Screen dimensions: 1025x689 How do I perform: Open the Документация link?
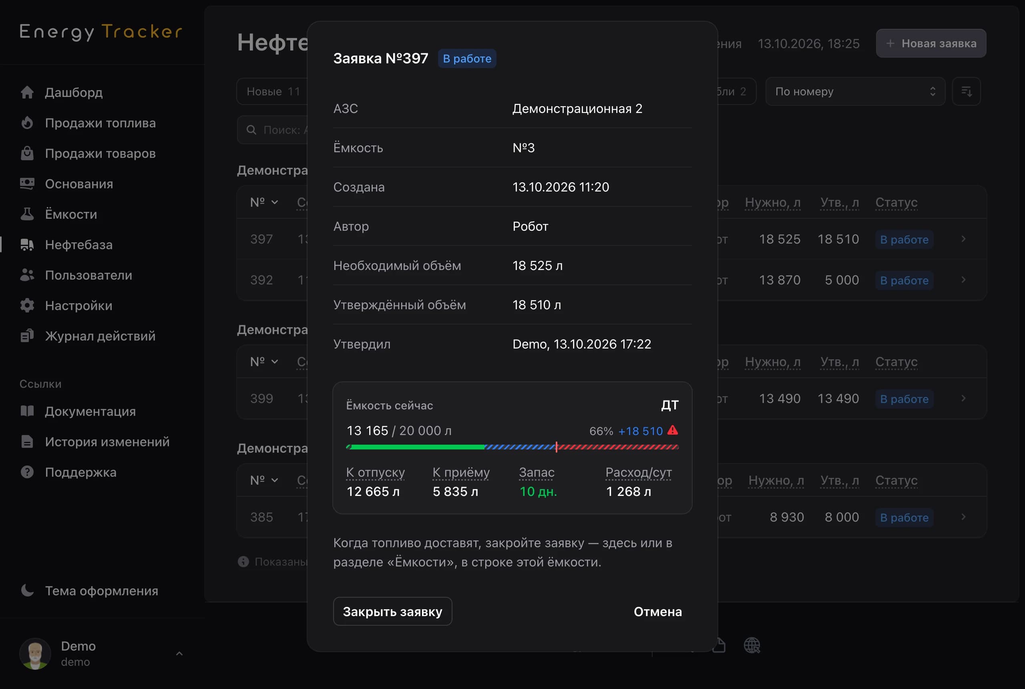(x=90, y=411)
